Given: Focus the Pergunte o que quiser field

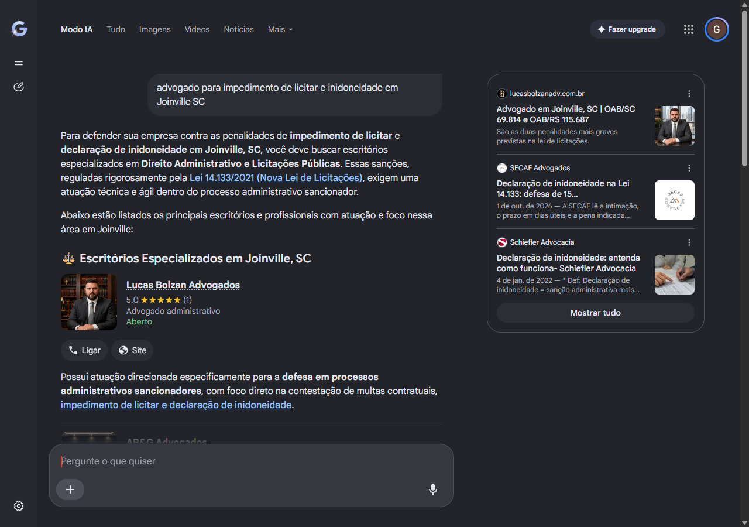Looking at the screenshot, I should click(252, 461).
